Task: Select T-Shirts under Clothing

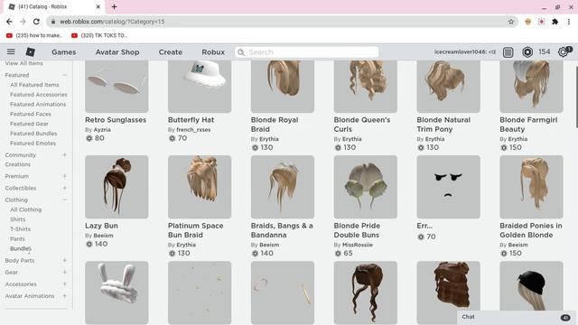Action: (x=20, y=229)
